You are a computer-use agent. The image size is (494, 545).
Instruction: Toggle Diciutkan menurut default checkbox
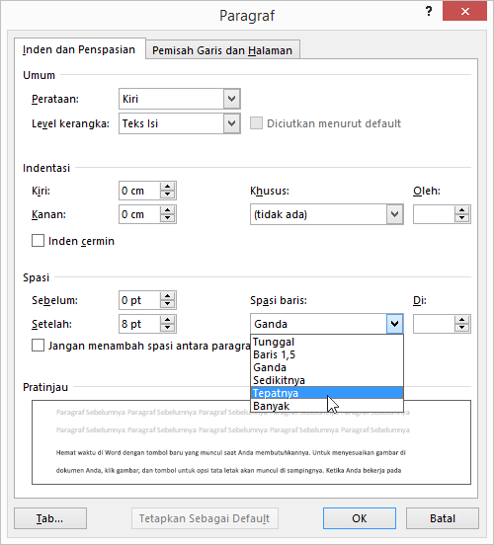click(257, 123)
